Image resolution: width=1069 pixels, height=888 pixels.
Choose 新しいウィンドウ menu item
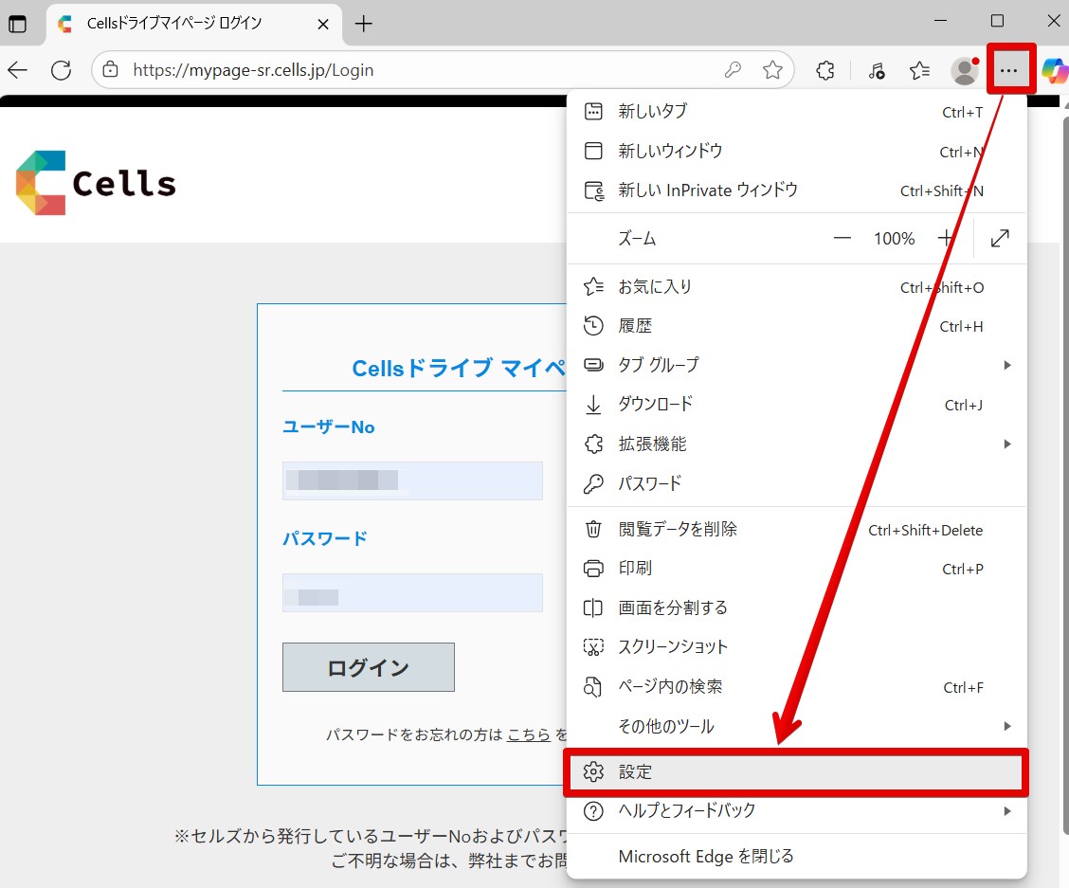pyautogui.click(x=796, y=151)
